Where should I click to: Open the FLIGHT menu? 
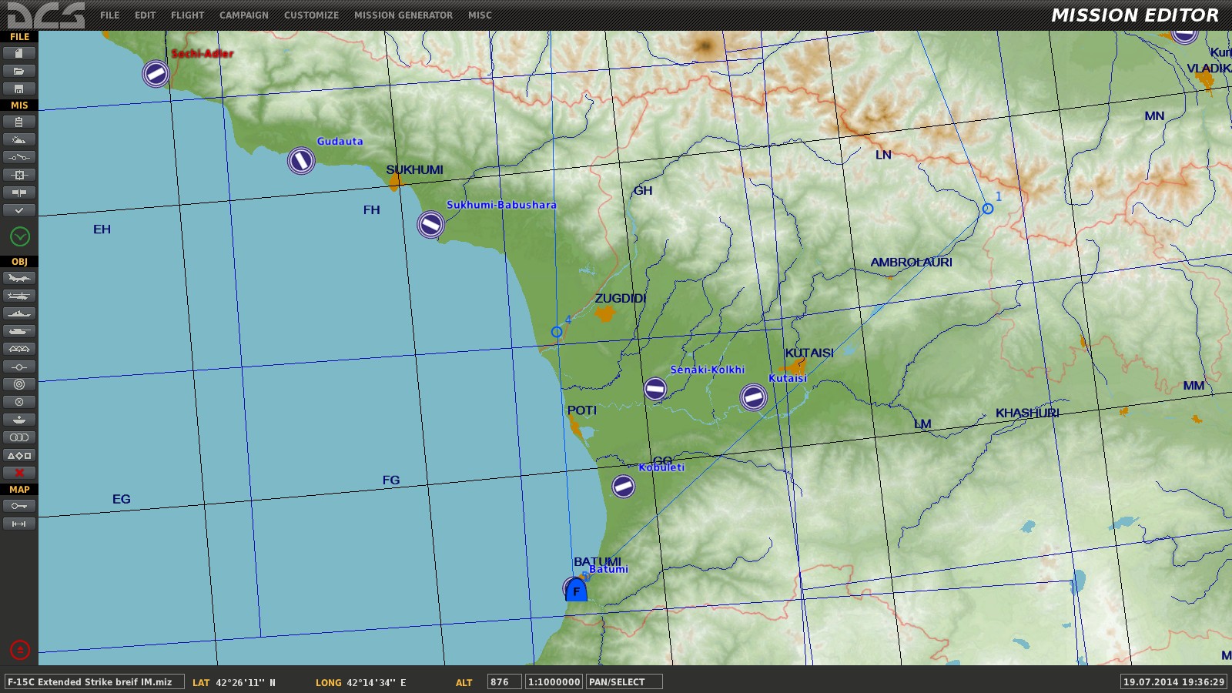(x=187, y=15)
